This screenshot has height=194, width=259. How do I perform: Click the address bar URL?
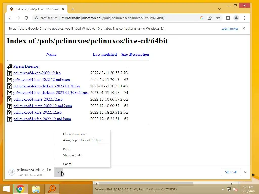coord(113,18)
